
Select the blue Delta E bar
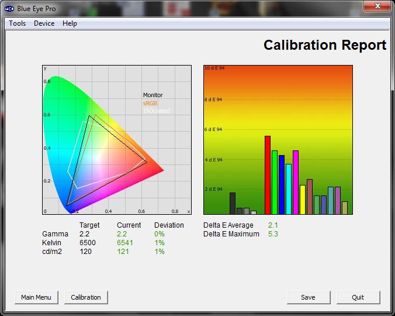282,184
